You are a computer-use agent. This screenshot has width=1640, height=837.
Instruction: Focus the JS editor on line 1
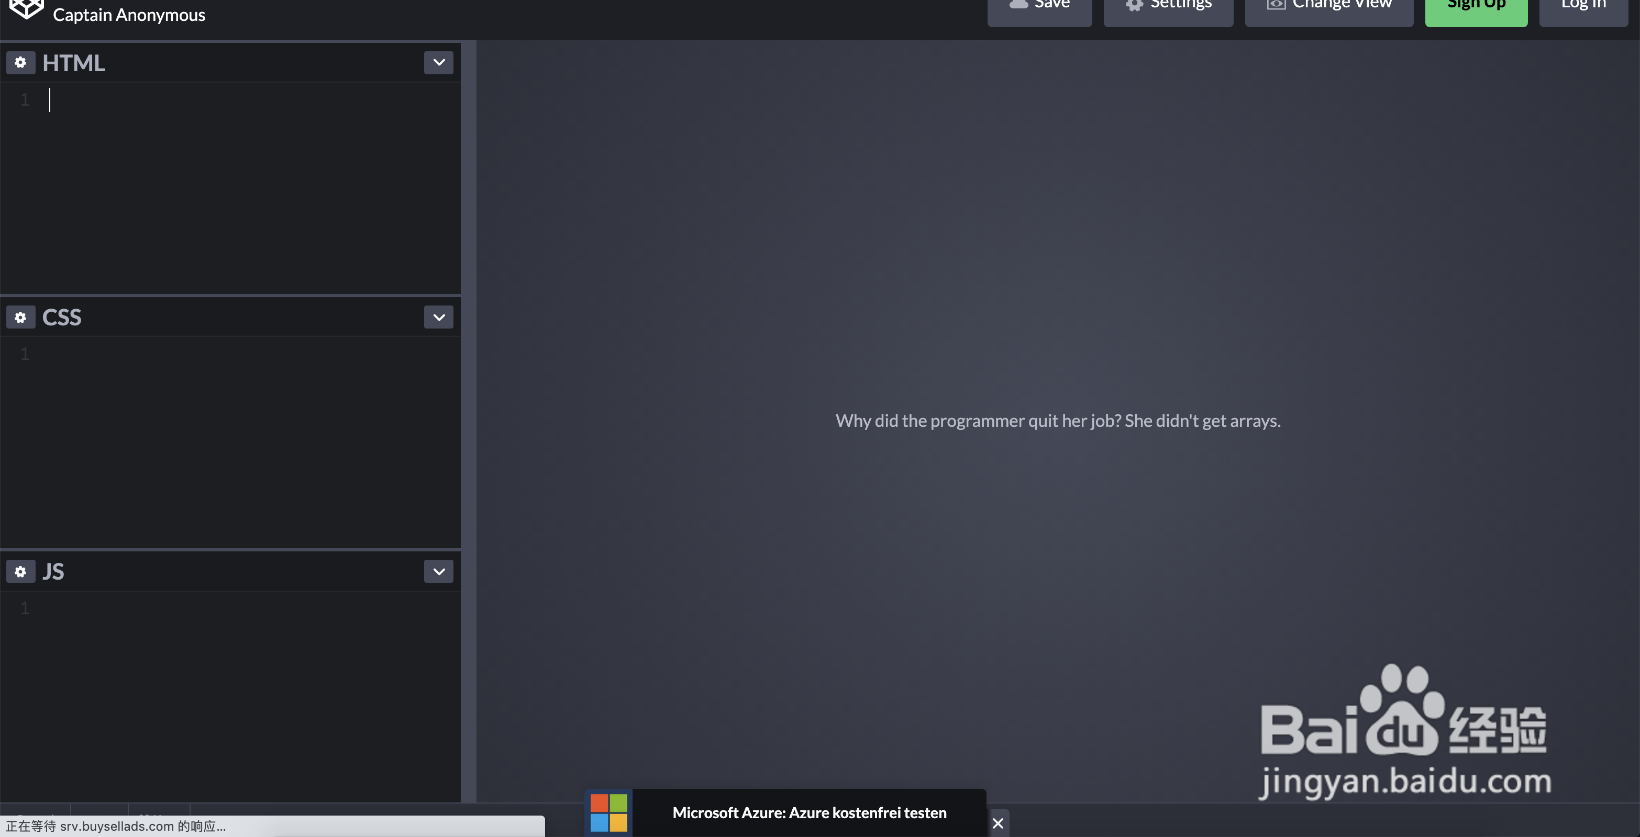point(254,609)
